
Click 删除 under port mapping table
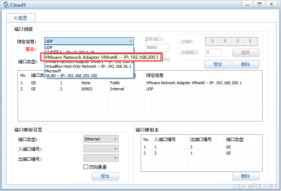point(246,176)
